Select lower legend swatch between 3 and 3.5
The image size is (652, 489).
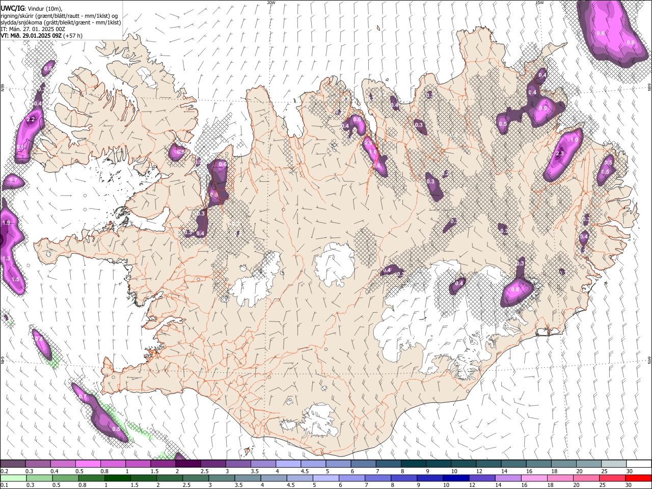coord(248,478)
